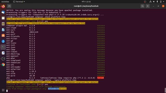This screenshot has height=93, width=166.
Task: Open Ubuntu Software store icon
Action: point(3,35)
